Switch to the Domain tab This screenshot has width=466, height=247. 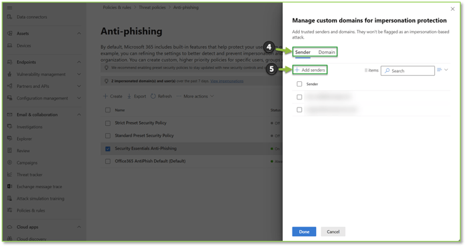pyautogui.click(x=327, y=52)
